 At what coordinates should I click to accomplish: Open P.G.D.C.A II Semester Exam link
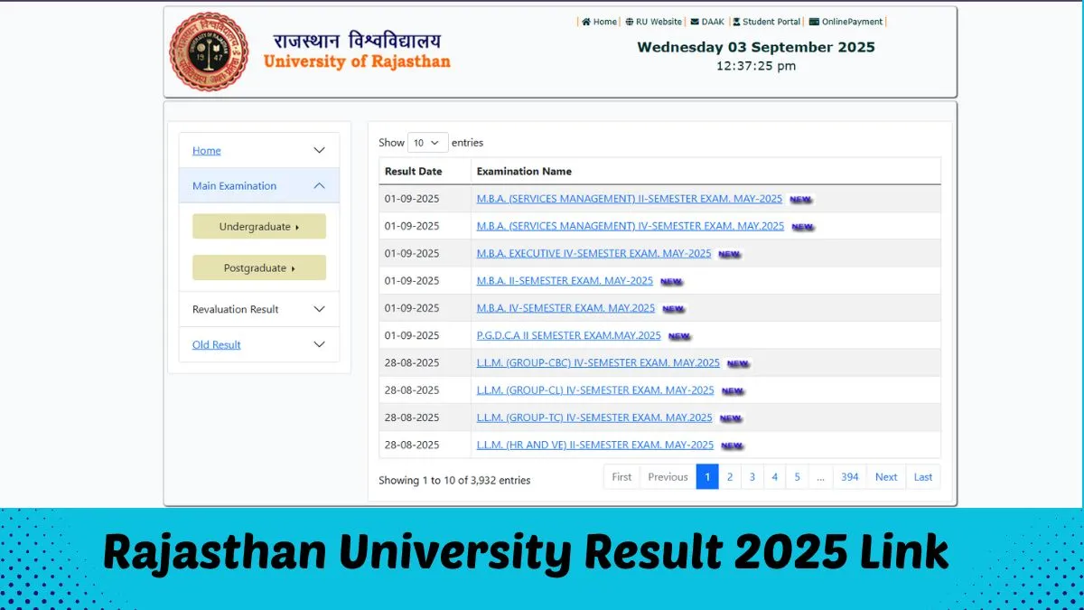pos(569,335)
